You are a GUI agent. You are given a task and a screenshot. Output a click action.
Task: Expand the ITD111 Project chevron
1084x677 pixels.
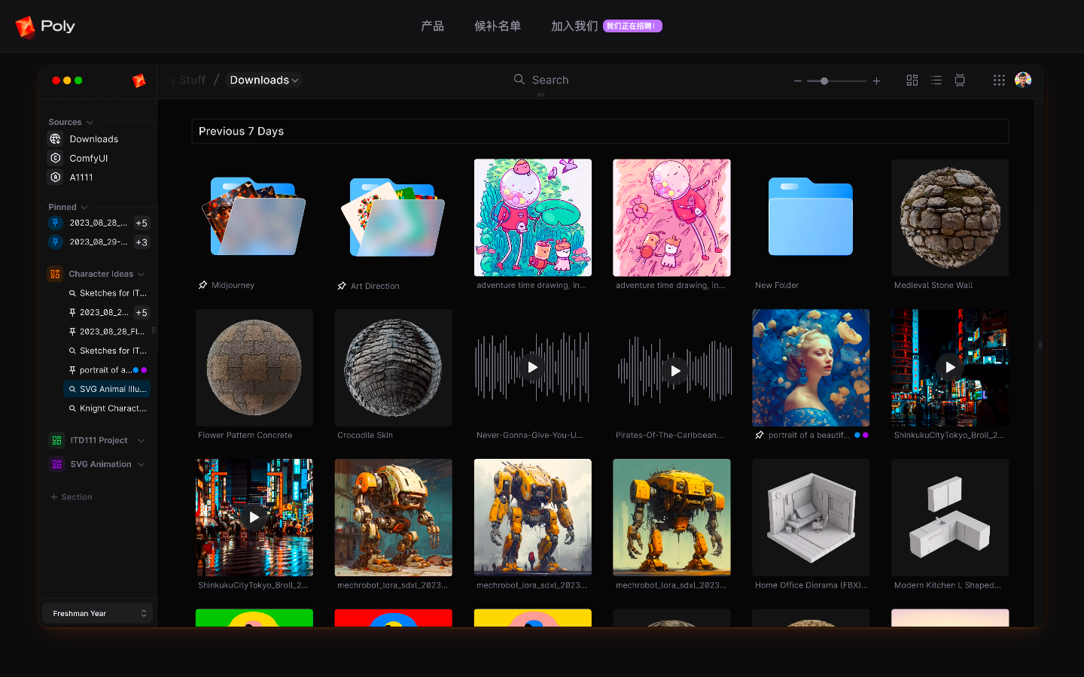pyautogui.click(x=141, y=441)
